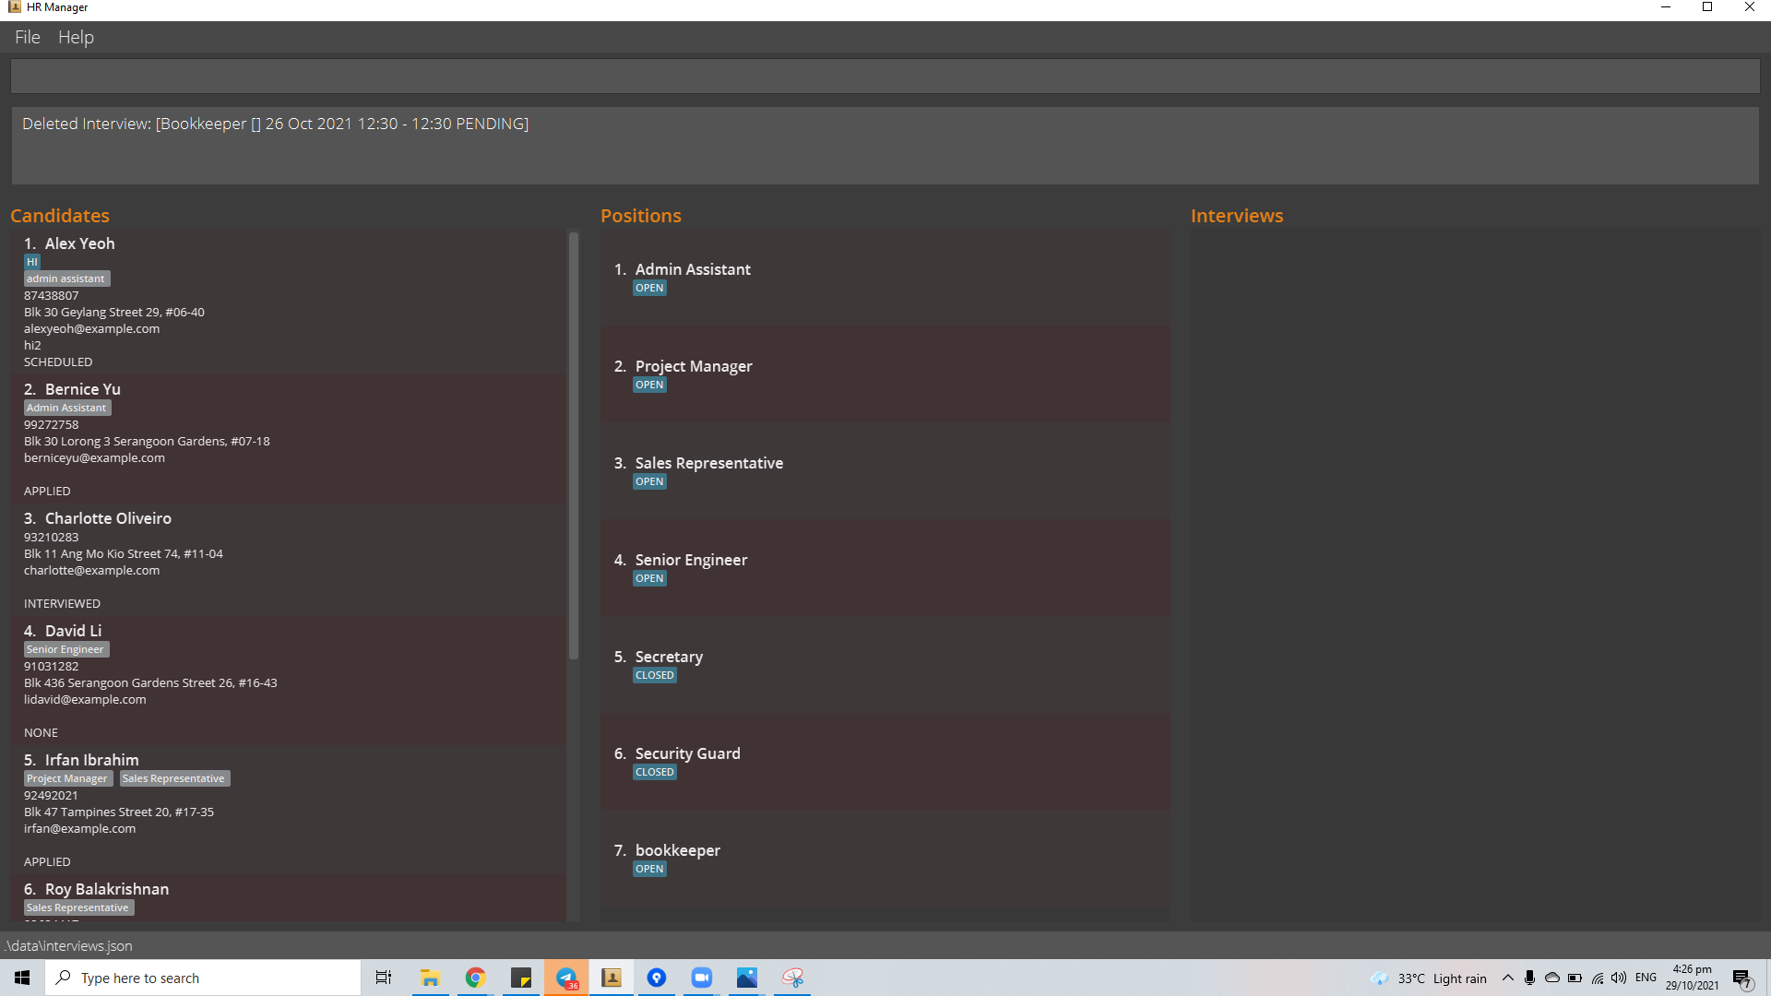Open the Help menu
Image resolution: width=1771 pixels, height=996 pixels.
coord(76,37)
